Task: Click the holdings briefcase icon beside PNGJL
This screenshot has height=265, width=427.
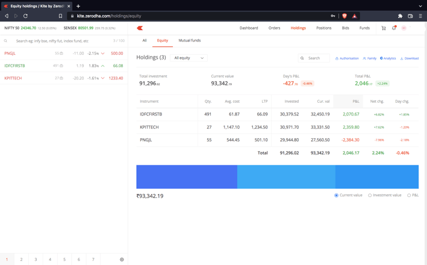Action: click(x=61, y=53)
